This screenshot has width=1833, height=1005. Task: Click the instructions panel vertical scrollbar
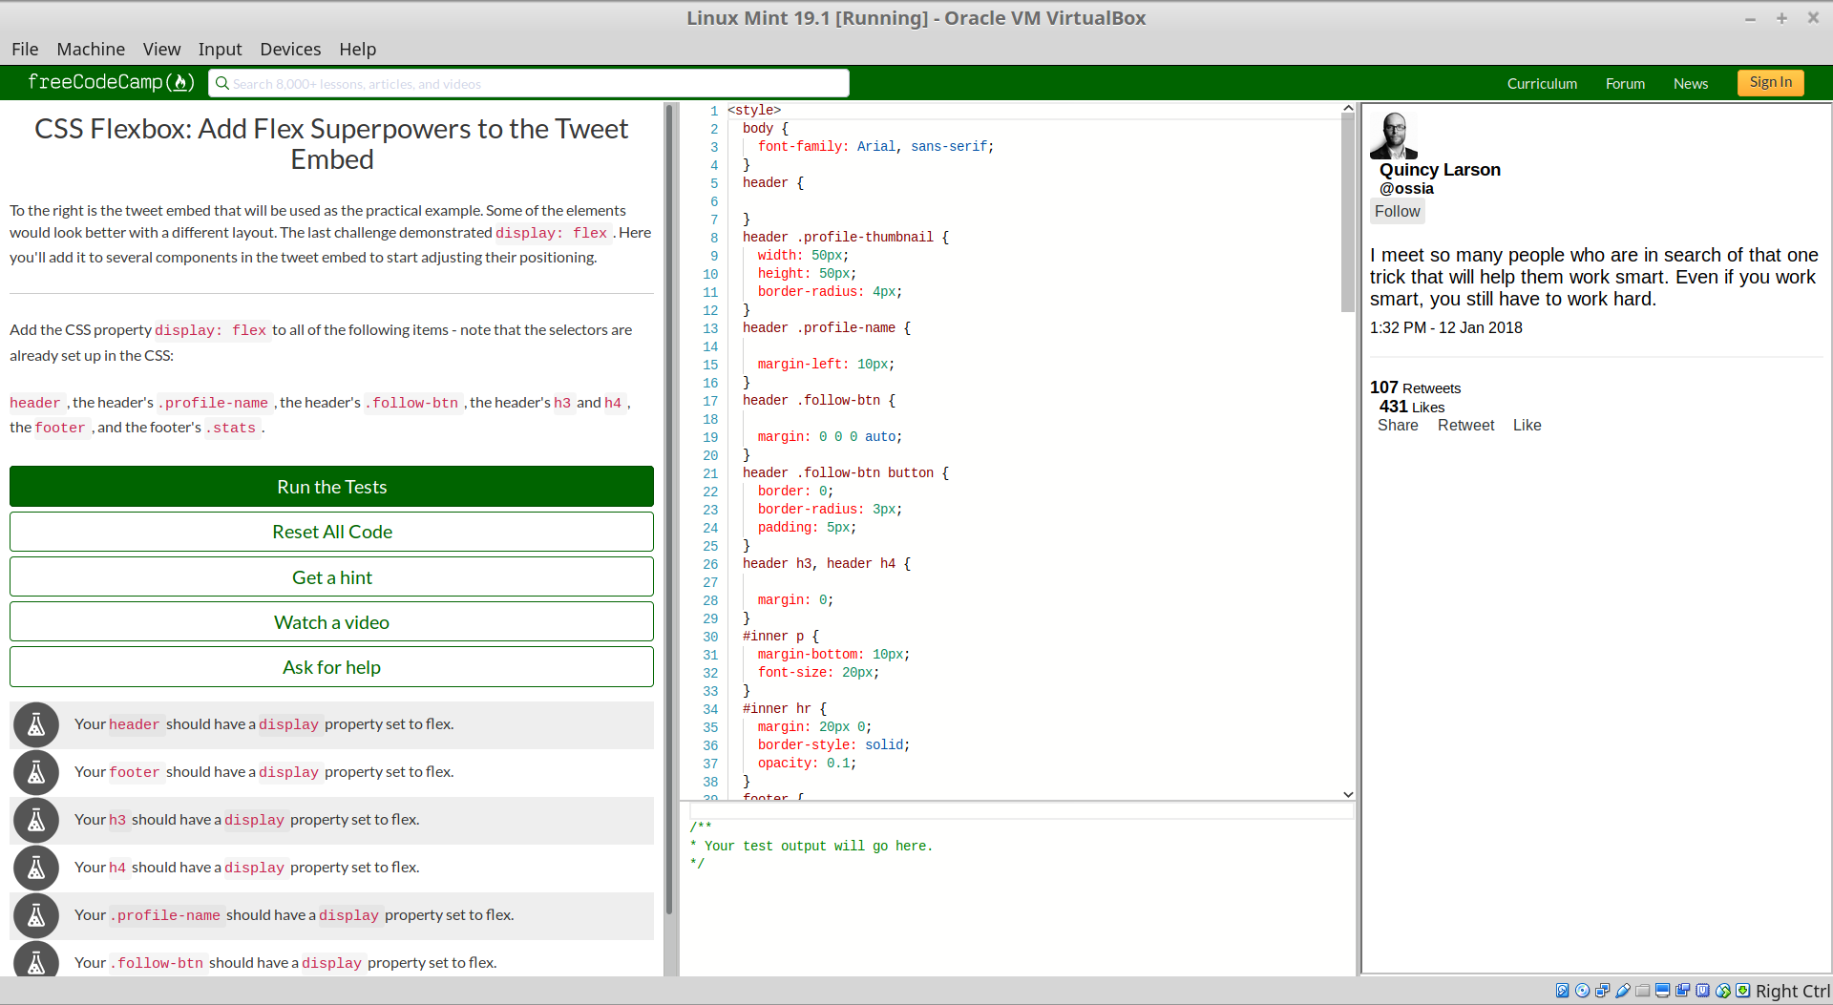669,511
